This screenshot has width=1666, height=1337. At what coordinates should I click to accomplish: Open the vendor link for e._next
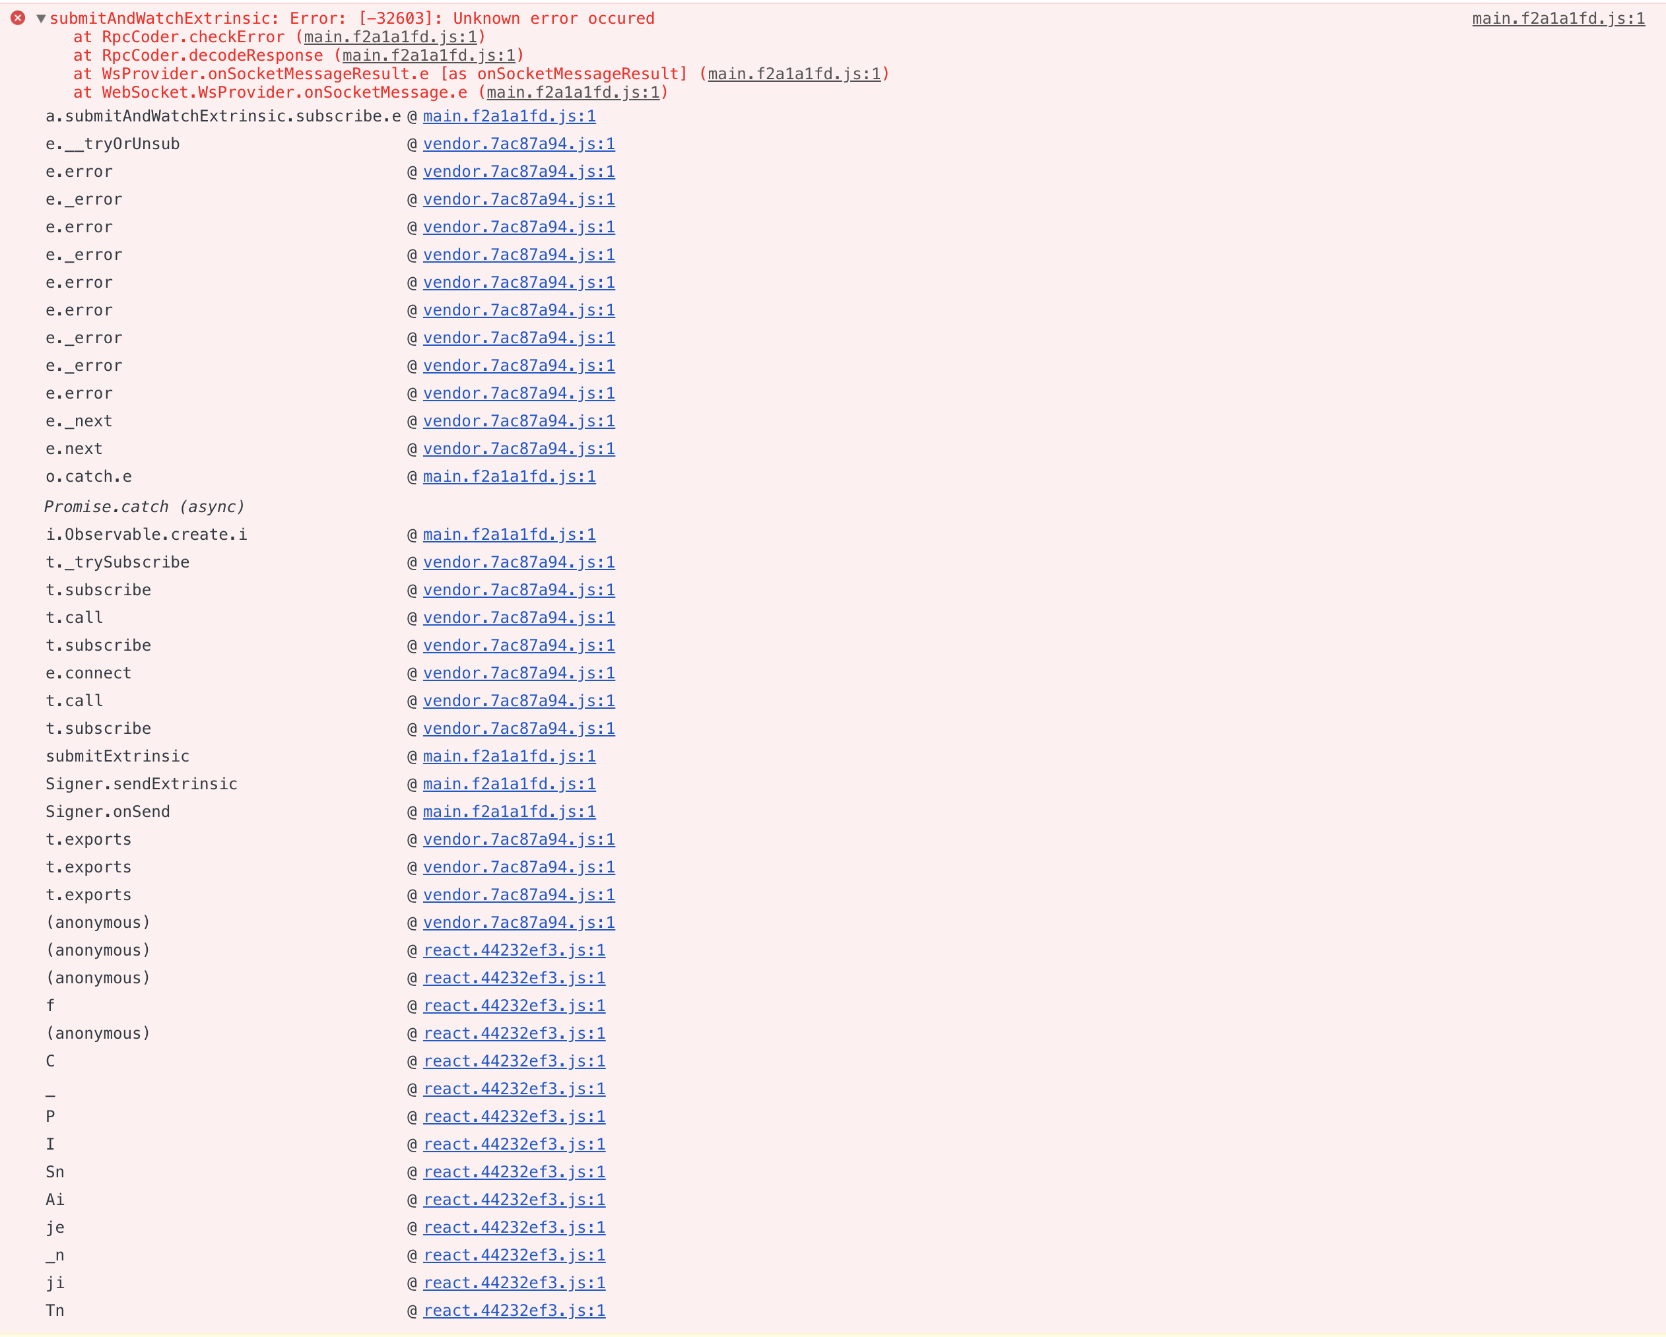click(x=519, y=422)
